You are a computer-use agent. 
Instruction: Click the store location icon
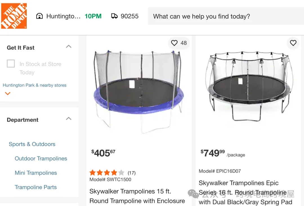pos(39,16)
